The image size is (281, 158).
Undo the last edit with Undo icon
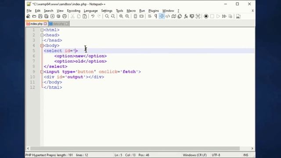[93, 16]
